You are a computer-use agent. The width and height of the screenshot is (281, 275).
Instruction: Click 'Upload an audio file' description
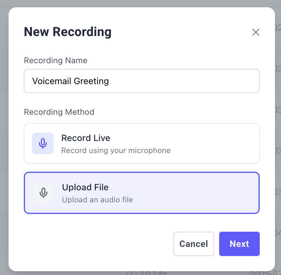[97, 200]
